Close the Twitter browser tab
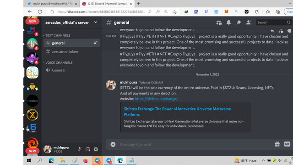Viewport: 293px width, 165px height. point(76,4)
